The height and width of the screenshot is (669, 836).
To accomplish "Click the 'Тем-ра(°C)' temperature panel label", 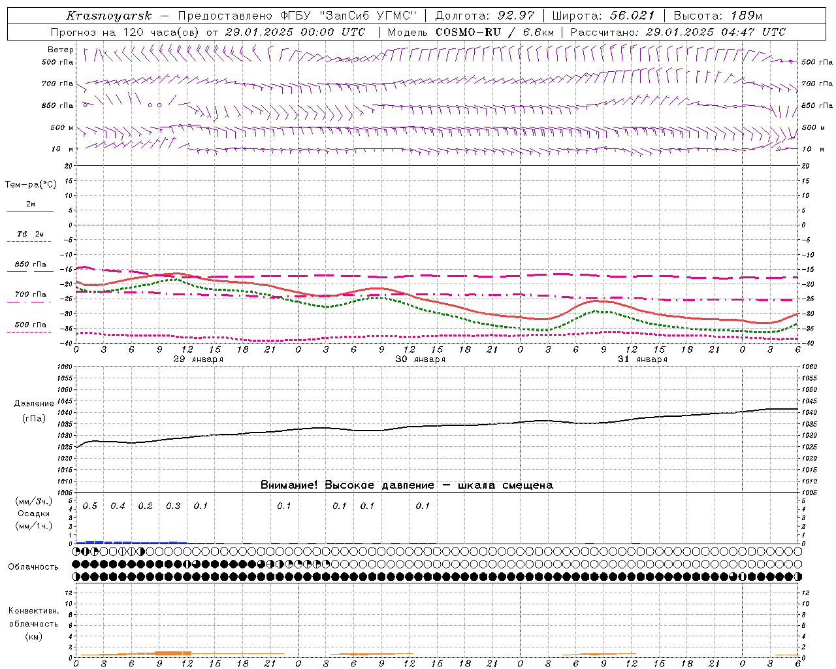I will click(31, 185).
